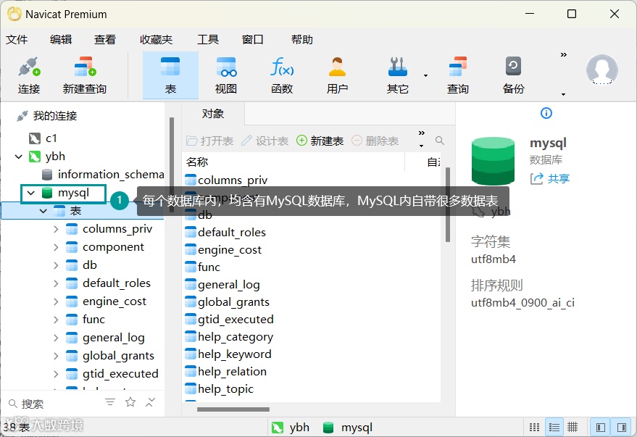This screenshot has height=437, width=637.
Task: Open the User (用户) toolbar icon
Action: [x=337, y=75]
